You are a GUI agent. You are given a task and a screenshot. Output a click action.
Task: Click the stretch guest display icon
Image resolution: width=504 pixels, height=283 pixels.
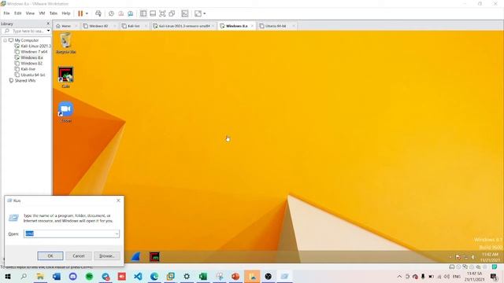198,13
